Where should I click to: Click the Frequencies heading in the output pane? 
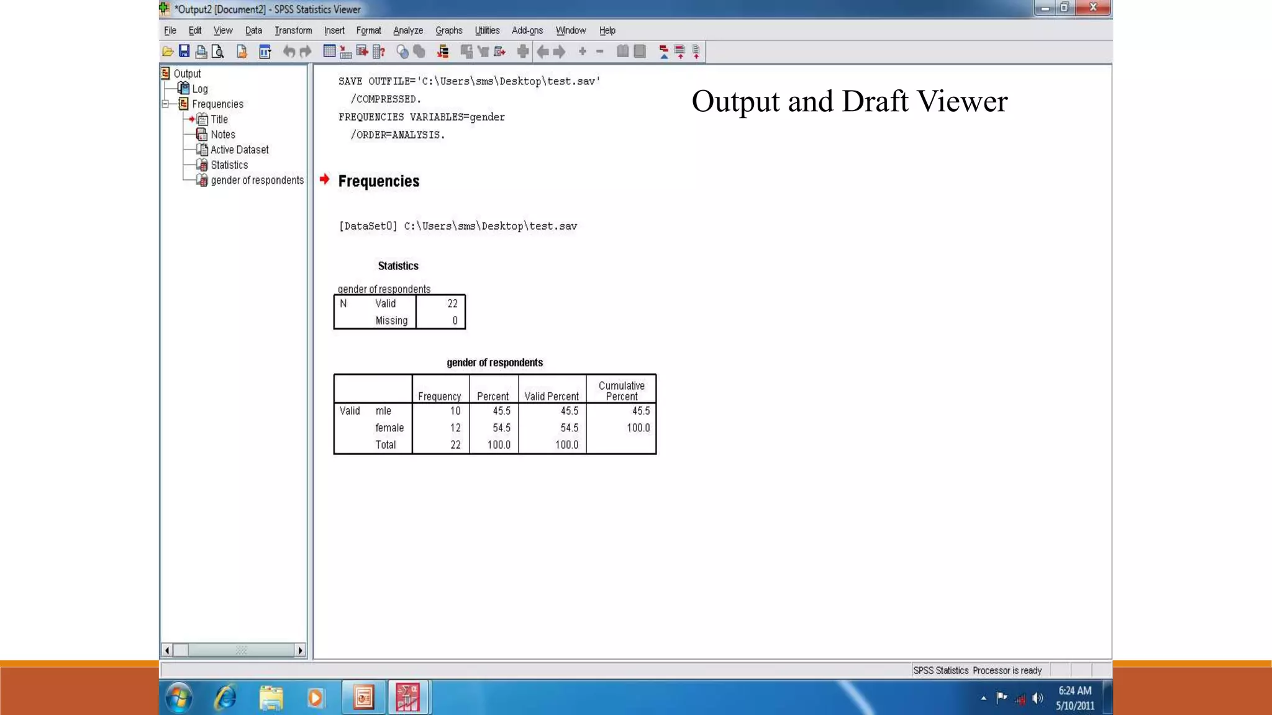[379, 181]
